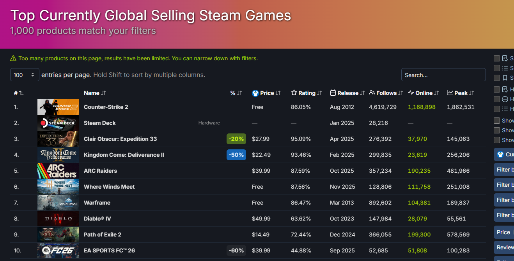The image size is (514, 261).
Task: Tick the checkbox beside the bookmark icon
Action: pos(497,78)
